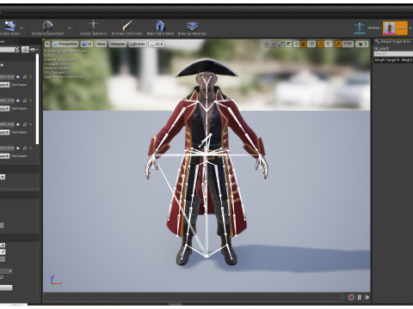The width and height of the screenshot is (413, 309).
Task: Click the property matrix grid button
Action: coord(25,50)
